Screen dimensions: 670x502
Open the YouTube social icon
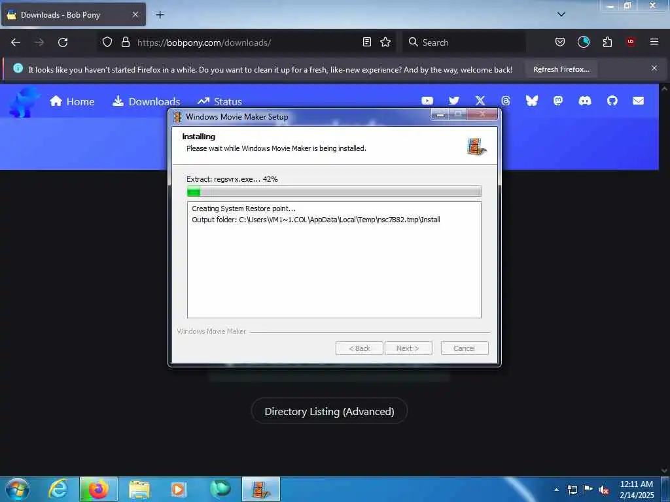point(427,101)
